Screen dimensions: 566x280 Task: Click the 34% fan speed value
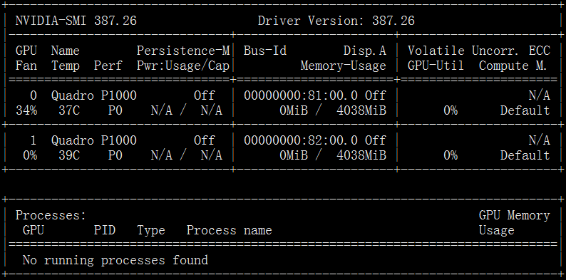point(26,110)
